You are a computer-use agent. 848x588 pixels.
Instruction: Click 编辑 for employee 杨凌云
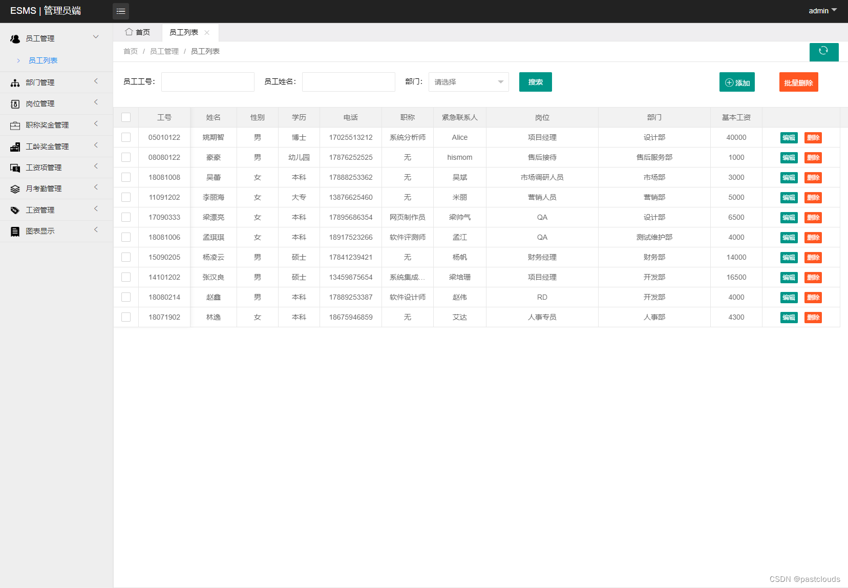pos(789,258)
